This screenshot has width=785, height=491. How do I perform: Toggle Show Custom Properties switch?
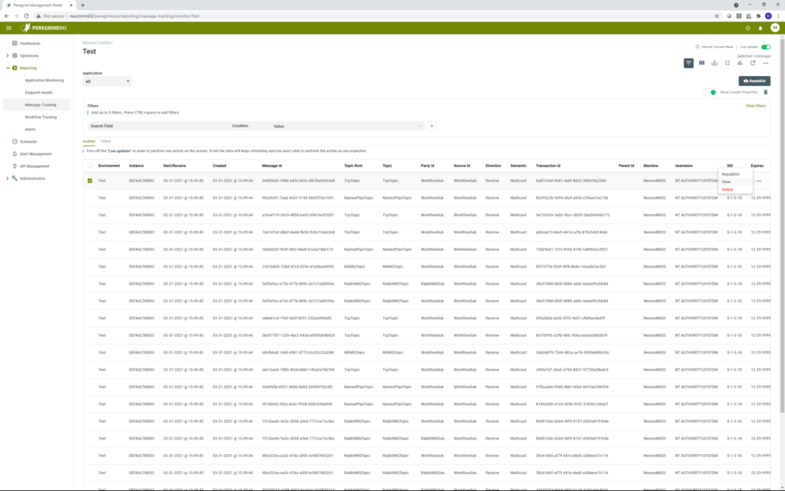(709, 92)
